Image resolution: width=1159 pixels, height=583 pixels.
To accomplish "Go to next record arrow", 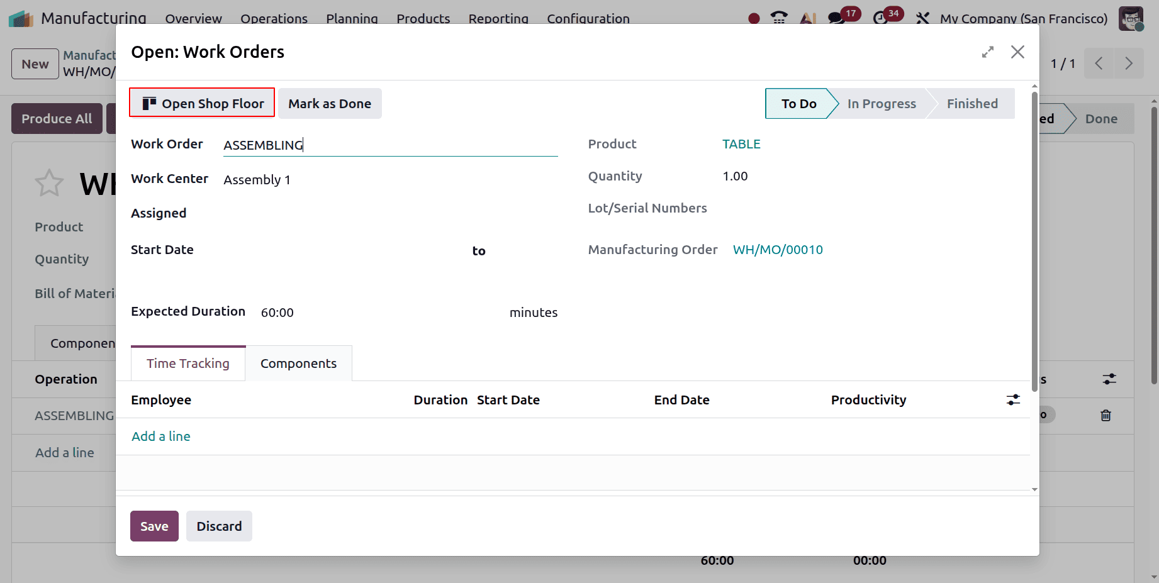I will pos(1129,64).
